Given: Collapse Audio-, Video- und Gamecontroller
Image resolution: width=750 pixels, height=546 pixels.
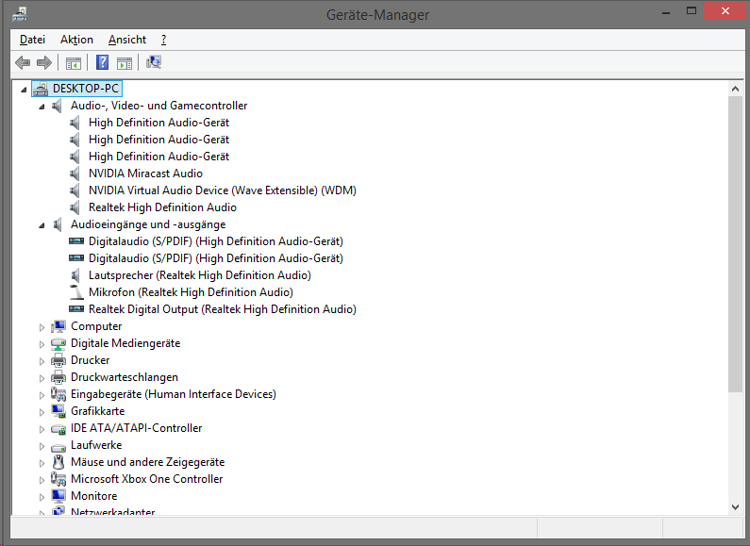Looking at the screenshot, I should 42,107.
